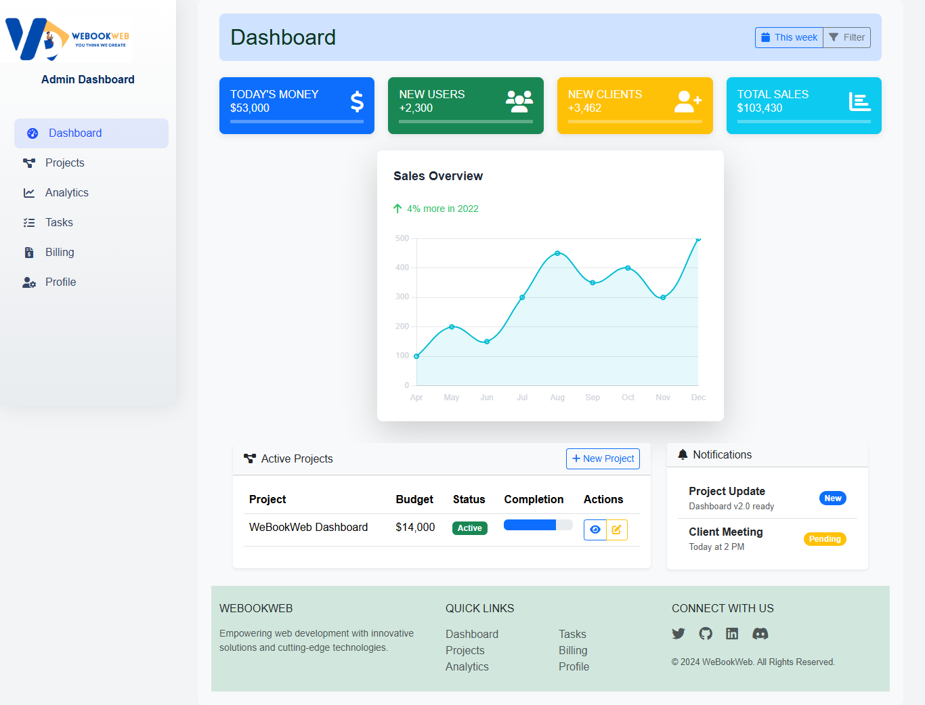Click the notification bell icon
925x705 pixels.
[x=683, y=454]
